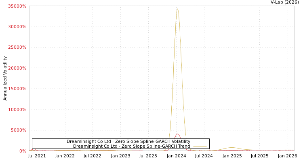Click the Spline-GARCH Trend legend entry
The image size is (303, 161).
[132, 146]
